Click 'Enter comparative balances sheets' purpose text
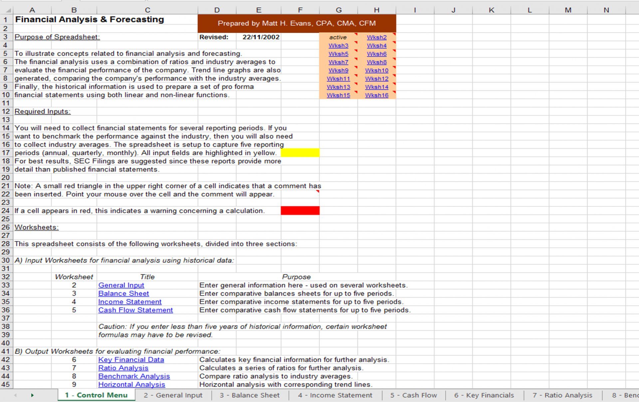Screen dimensions: 639x402 297,294
